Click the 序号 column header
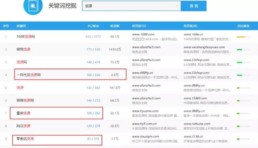Screen dimensions: 258x148 click(6, 26)
